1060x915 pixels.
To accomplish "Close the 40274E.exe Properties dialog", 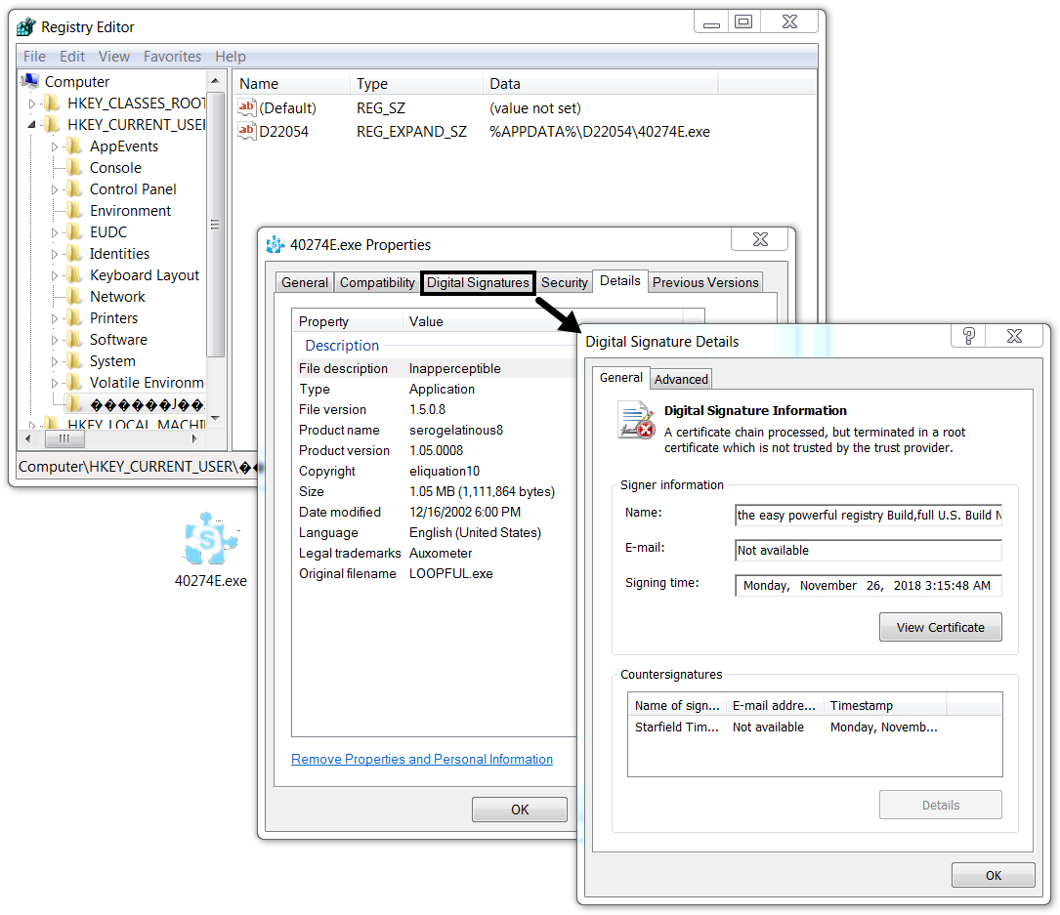I will (760, 239).
